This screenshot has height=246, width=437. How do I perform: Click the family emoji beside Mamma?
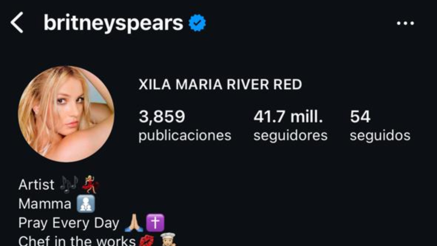pos(86,204)
